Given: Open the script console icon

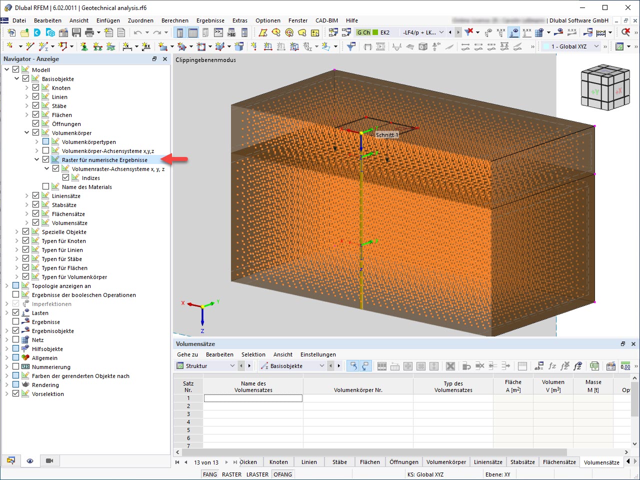Looking at the screenshot, I should click(x=218, y=32).
